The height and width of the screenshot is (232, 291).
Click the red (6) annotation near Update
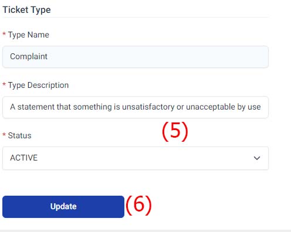click(x=138, y=205)
